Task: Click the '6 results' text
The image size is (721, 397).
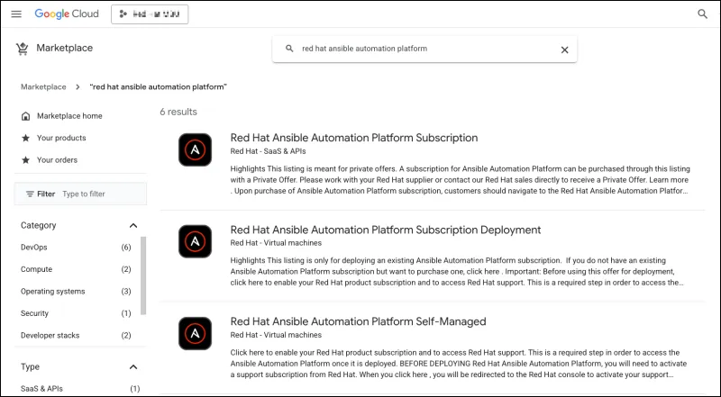Action: coord(178,112)
